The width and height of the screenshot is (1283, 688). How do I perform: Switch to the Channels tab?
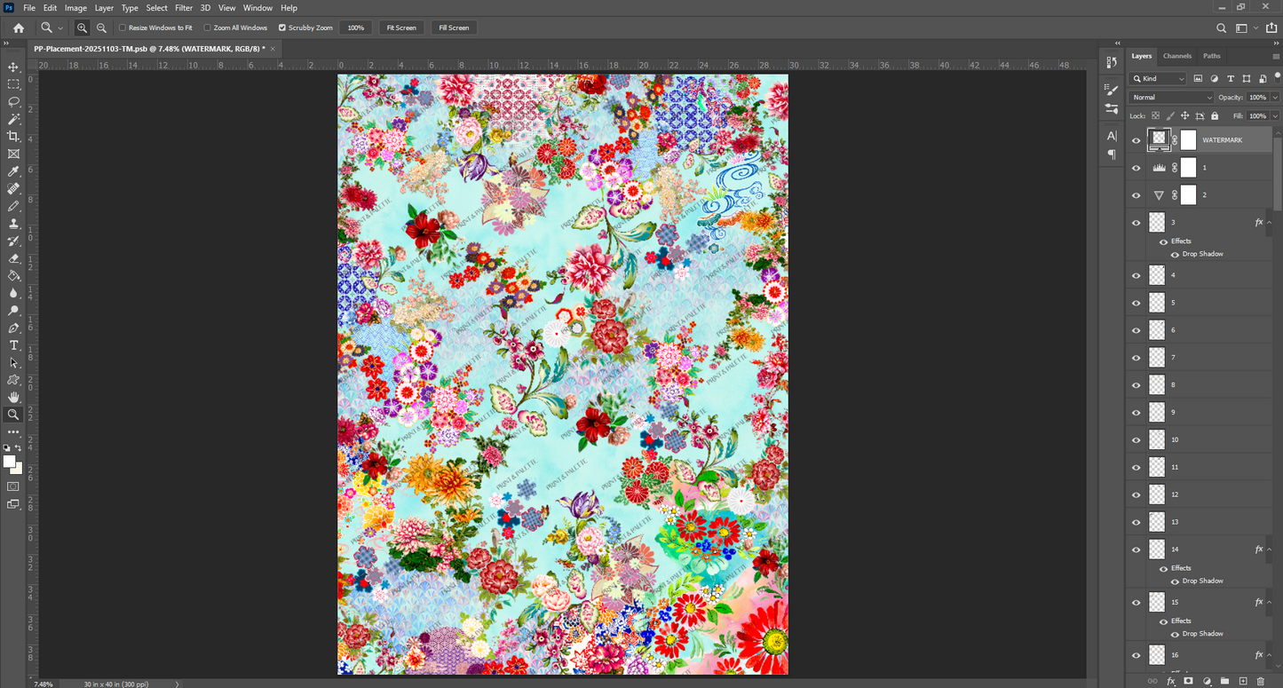(1177, 56)
